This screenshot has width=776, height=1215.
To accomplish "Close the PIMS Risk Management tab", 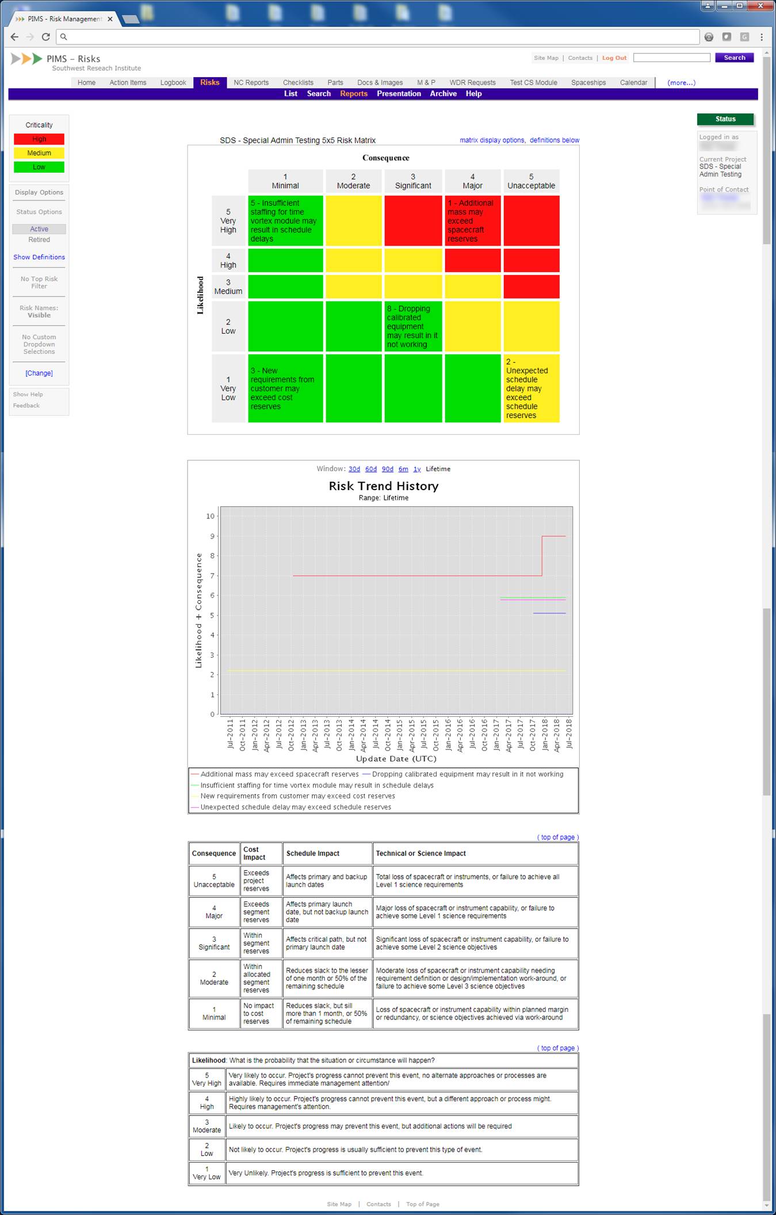I will 110,19.
